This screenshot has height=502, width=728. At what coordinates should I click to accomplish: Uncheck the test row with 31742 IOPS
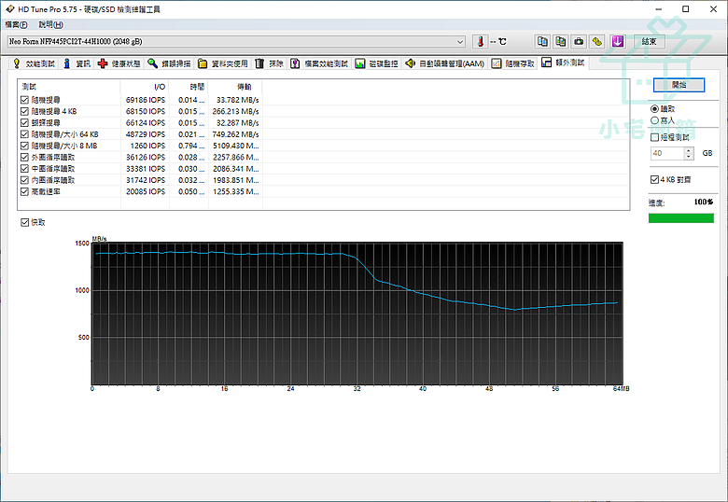(24, 180)
